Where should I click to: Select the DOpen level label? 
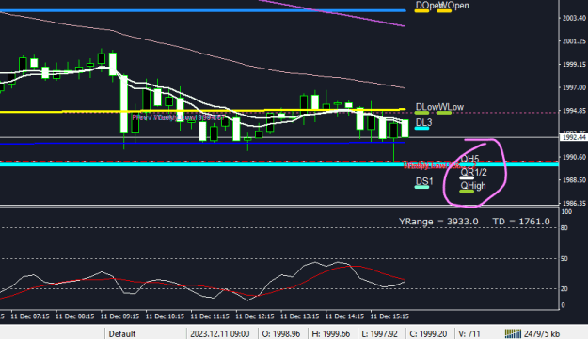427,6
